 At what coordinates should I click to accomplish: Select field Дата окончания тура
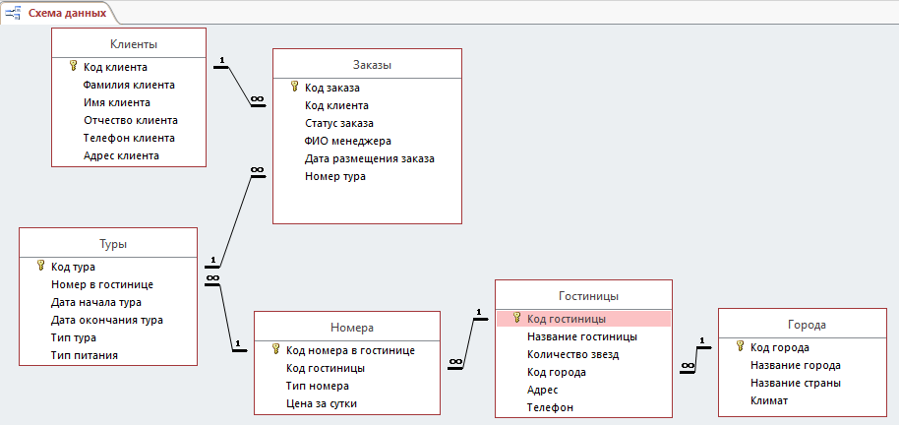(x=108, y=320)
